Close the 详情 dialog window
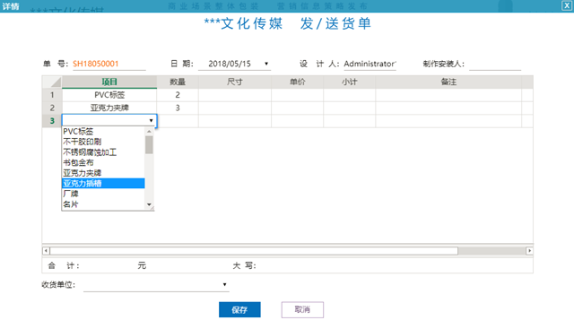574x329 pixels. pyautogui.click(x=566, y=5)
